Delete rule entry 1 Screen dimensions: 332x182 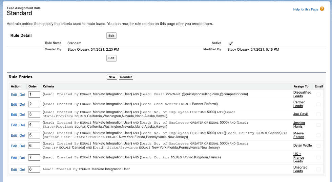click(22, 95)
